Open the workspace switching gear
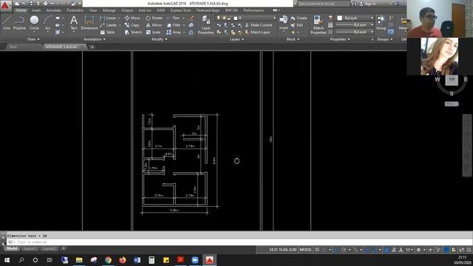Screen dimensions: 473x266 pos(418,250)
